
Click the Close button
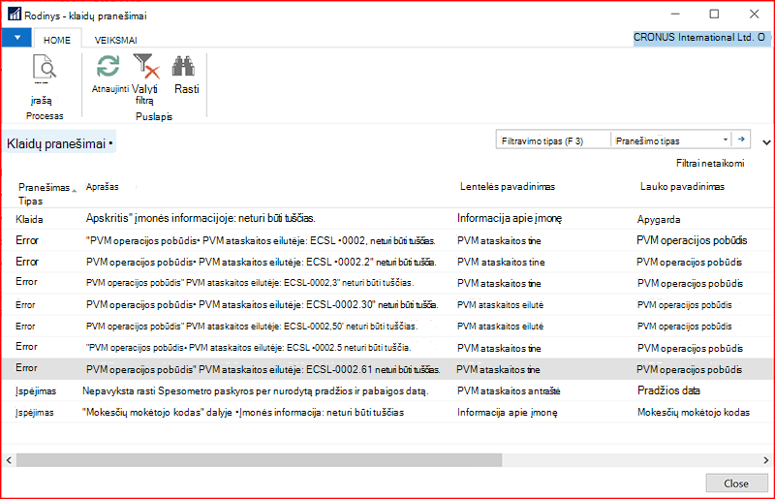point(736,483)
